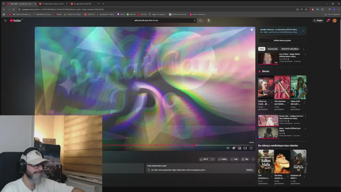Expand the mix playlist panel chevron
The image size is (341, 192).
coord(303,31)
